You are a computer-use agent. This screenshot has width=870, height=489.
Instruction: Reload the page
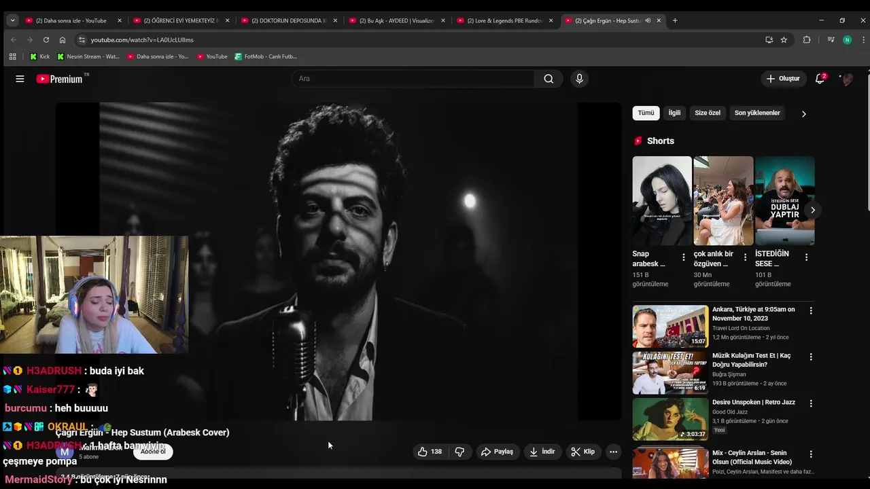click(46, 40)
